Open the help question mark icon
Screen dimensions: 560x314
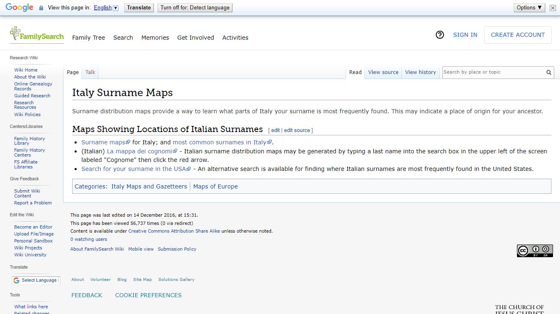440,35
